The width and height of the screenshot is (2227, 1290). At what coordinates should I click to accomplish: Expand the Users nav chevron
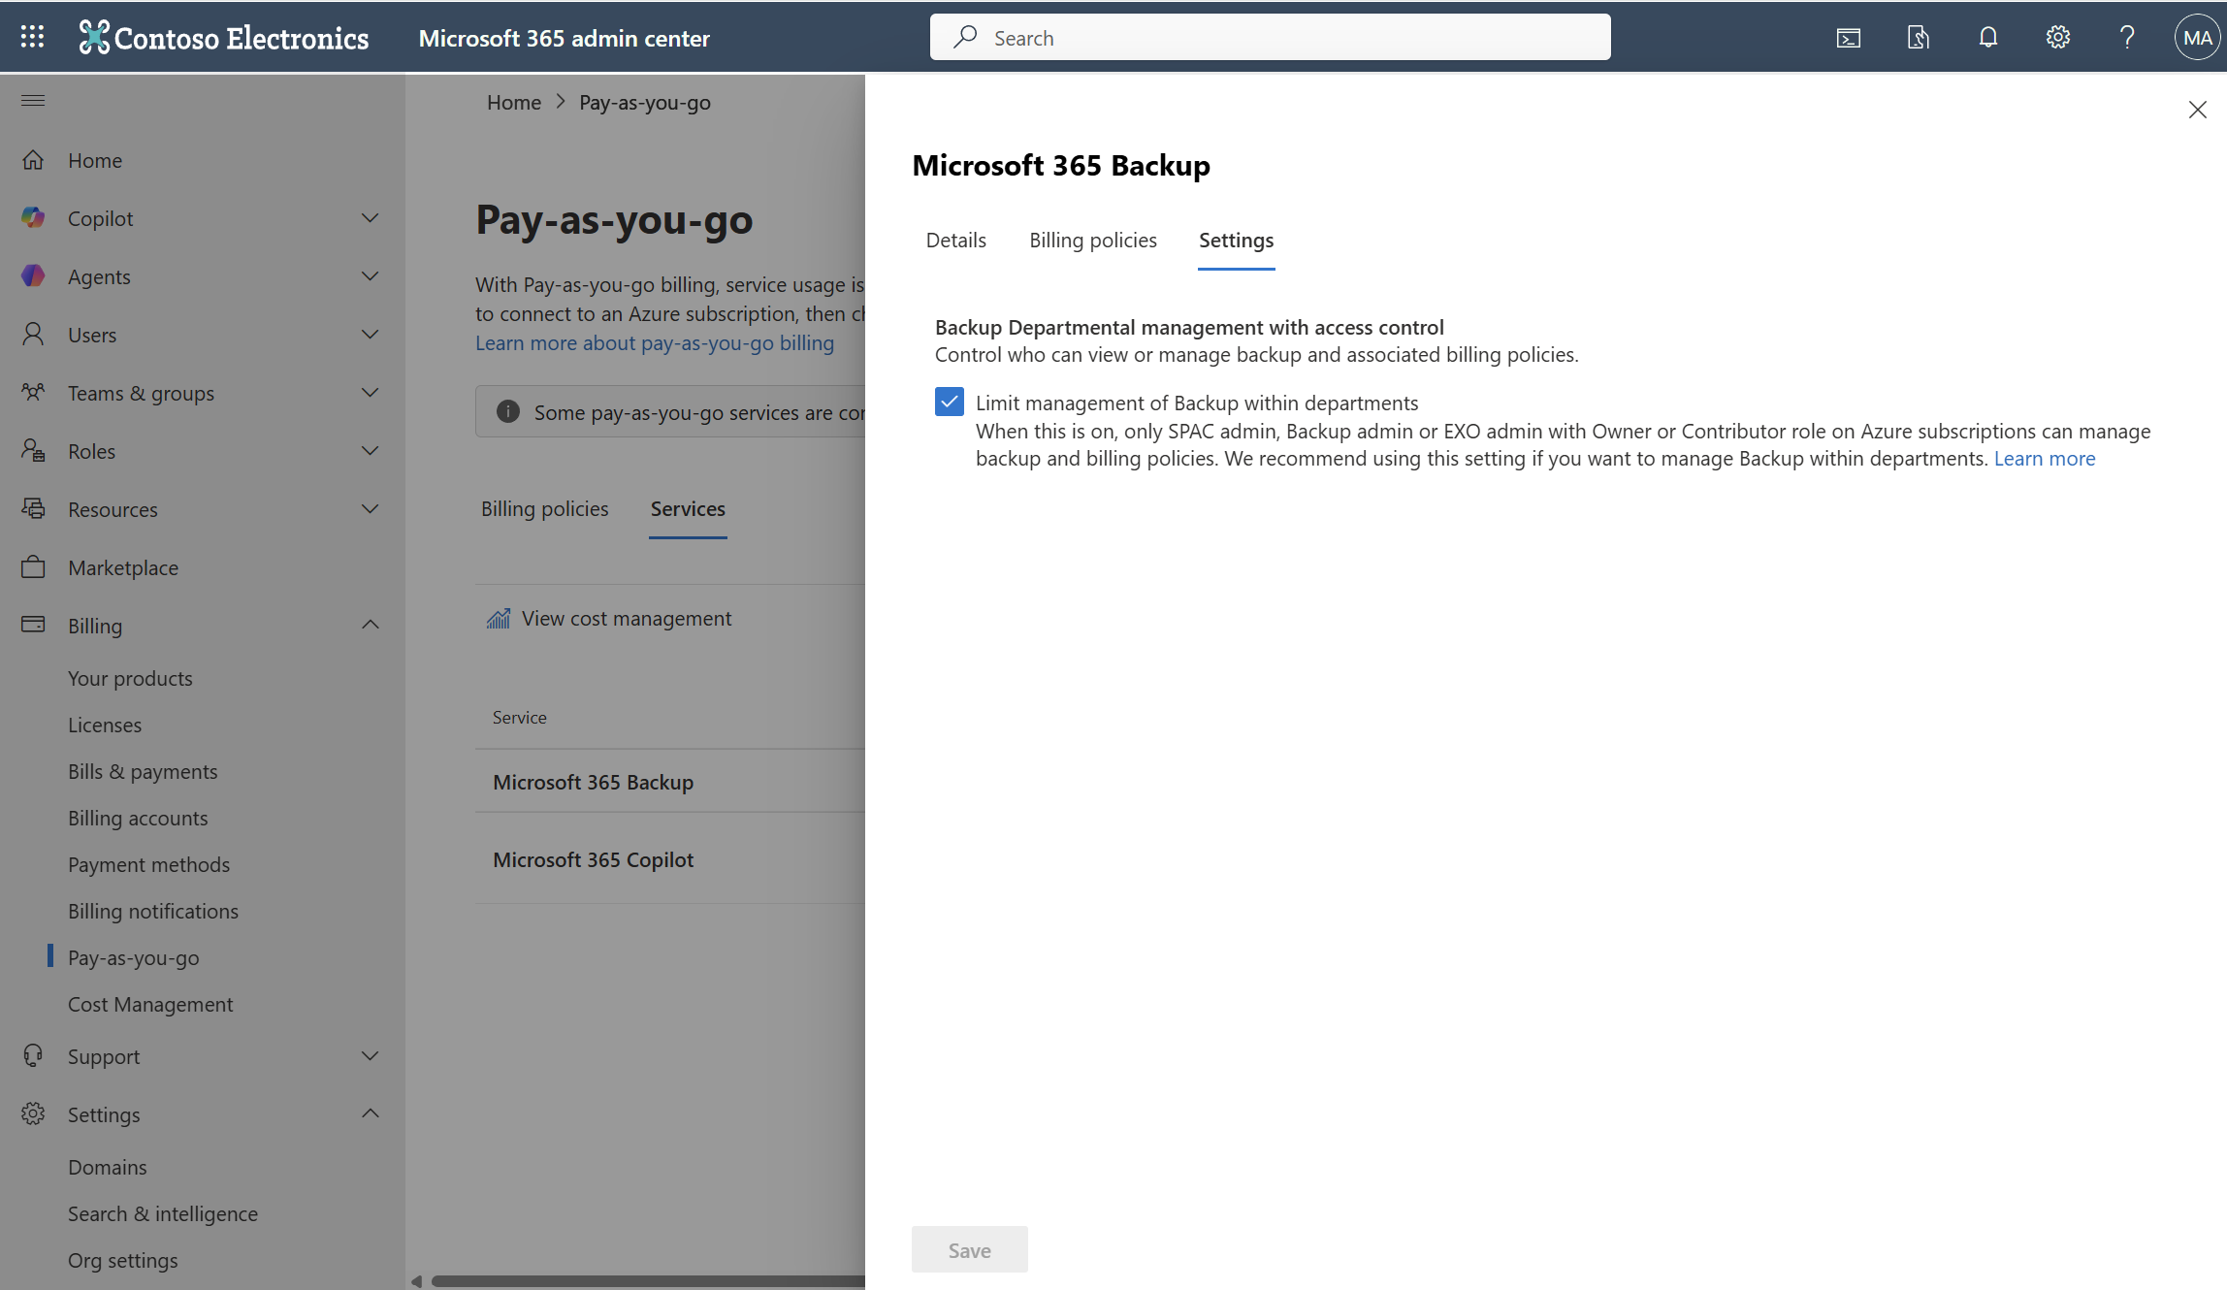[x=370, y=335]
